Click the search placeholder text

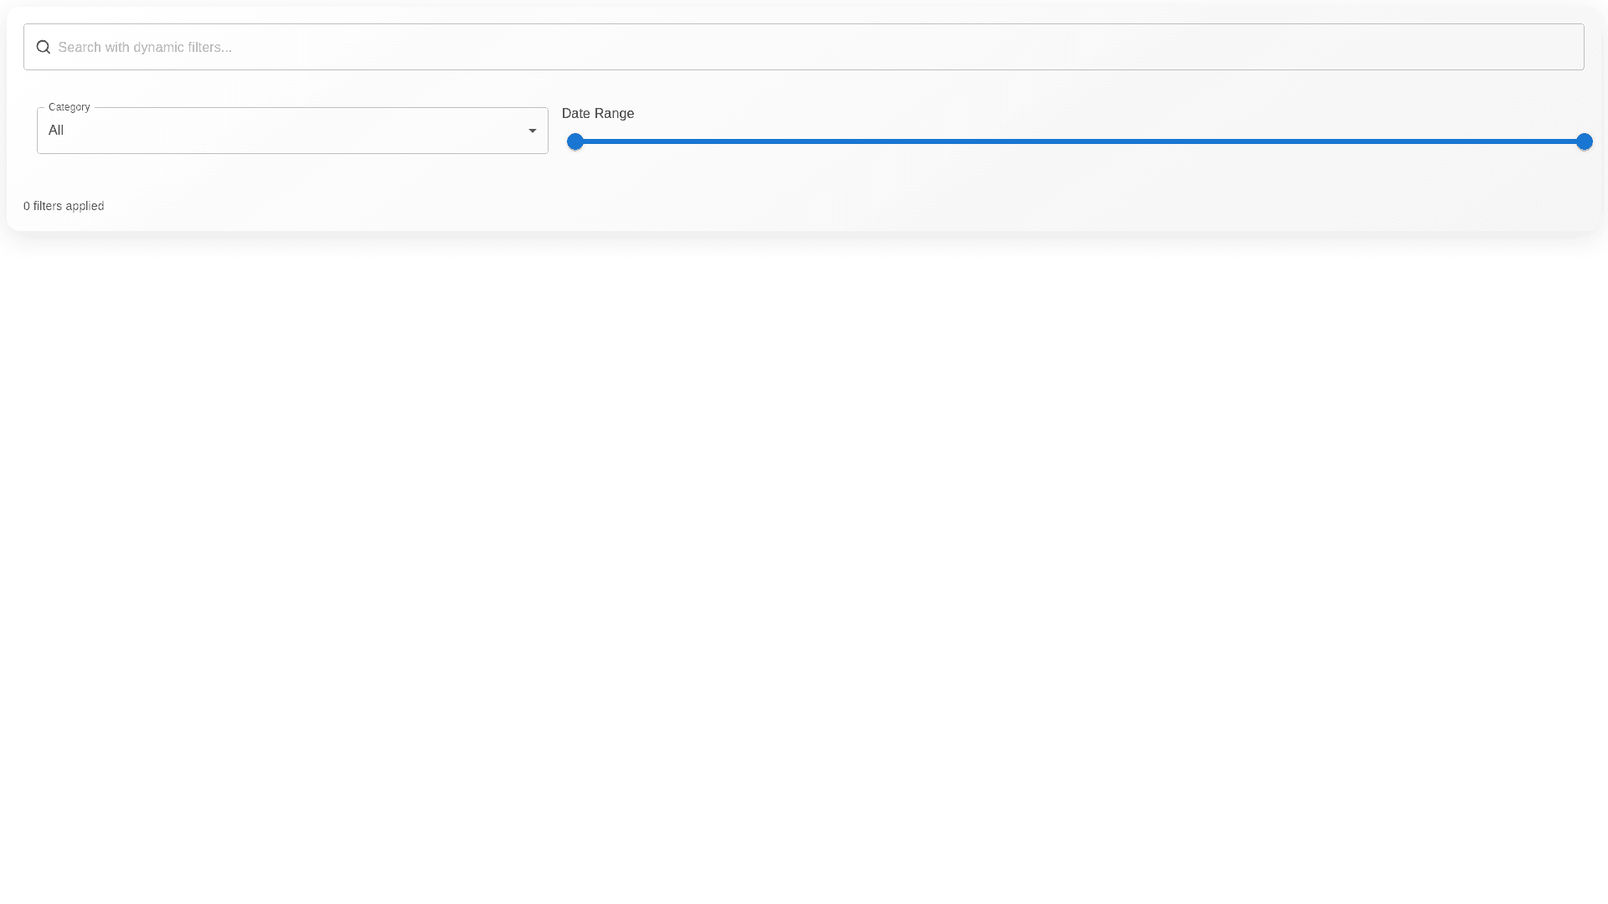[145, 47]
